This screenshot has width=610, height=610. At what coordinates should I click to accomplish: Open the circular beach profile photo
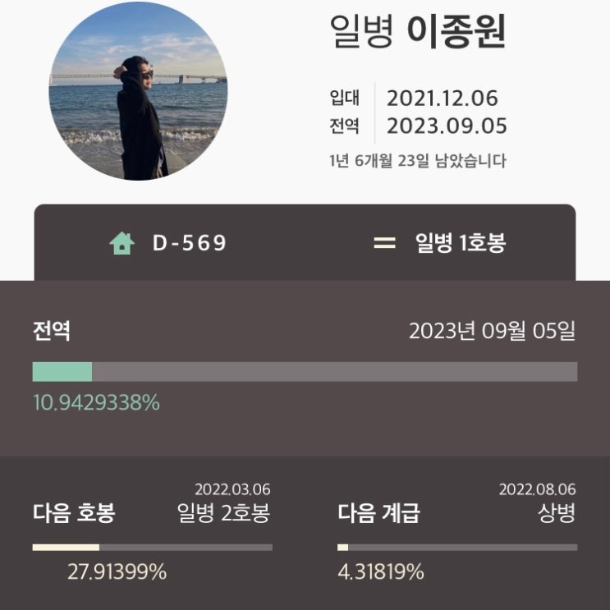138,91
